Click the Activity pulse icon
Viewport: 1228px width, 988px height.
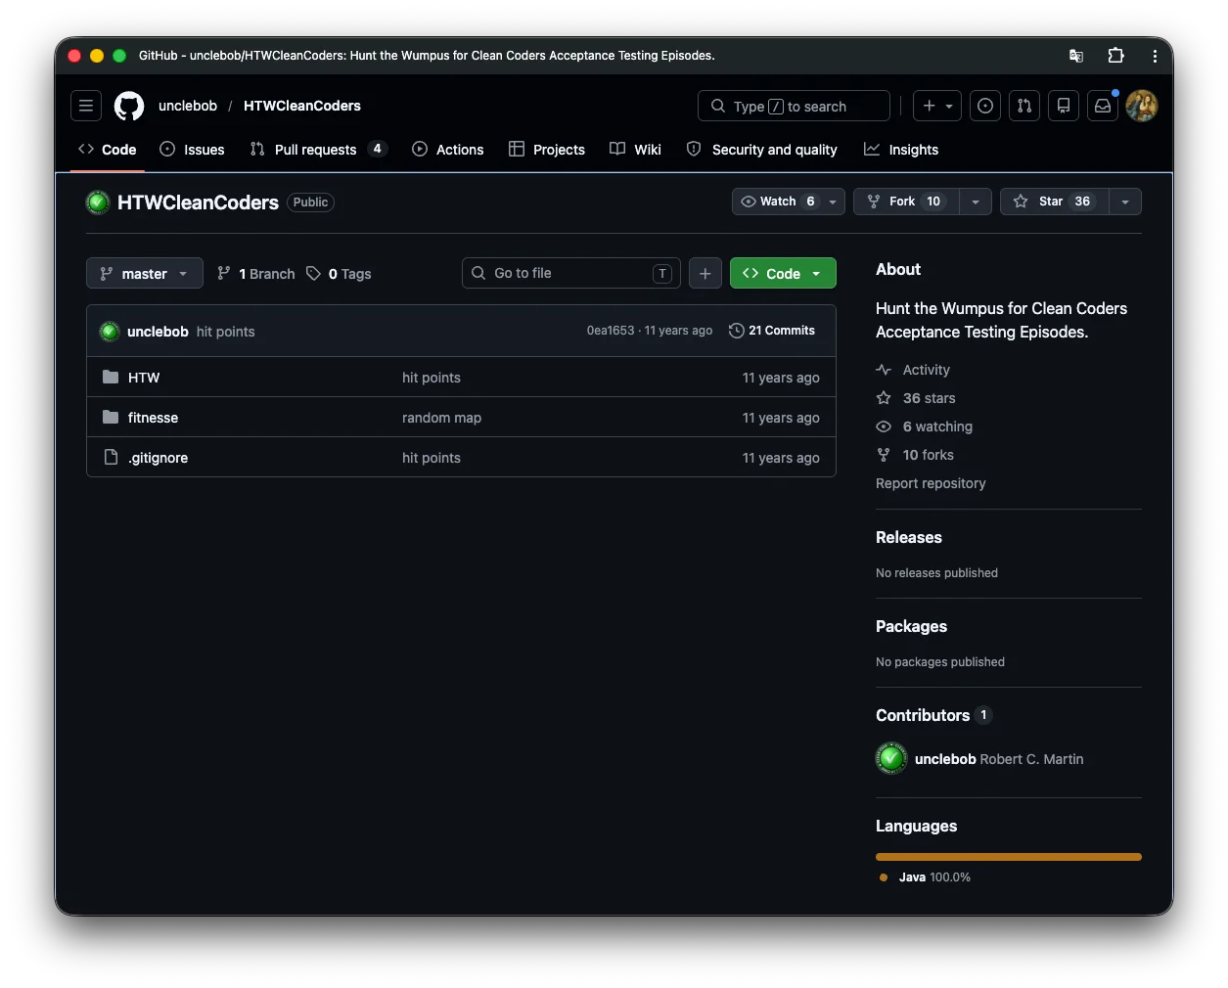tap(884, 370)
